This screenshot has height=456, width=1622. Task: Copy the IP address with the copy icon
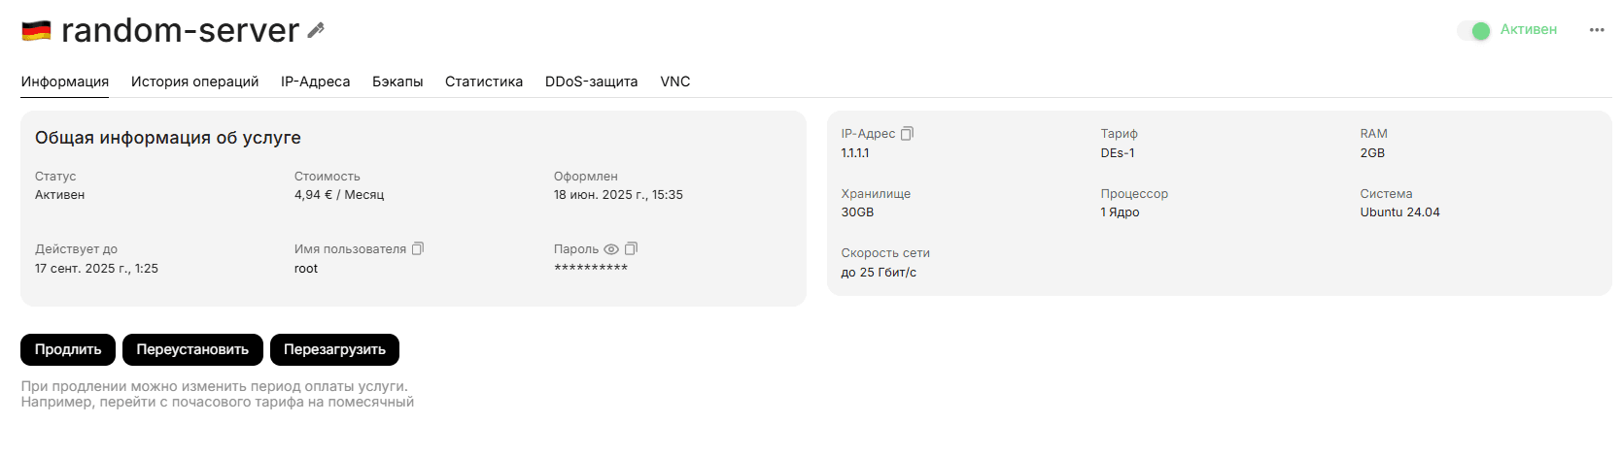908,133
